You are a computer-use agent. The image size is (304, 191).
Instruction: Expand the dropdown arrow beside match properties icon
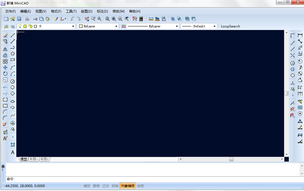coord(65,19)
